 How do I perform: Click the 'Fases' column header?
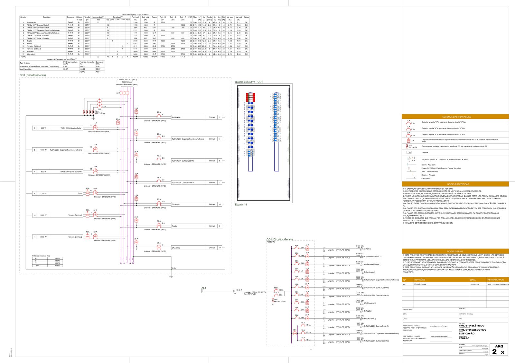tap(154, 17)
